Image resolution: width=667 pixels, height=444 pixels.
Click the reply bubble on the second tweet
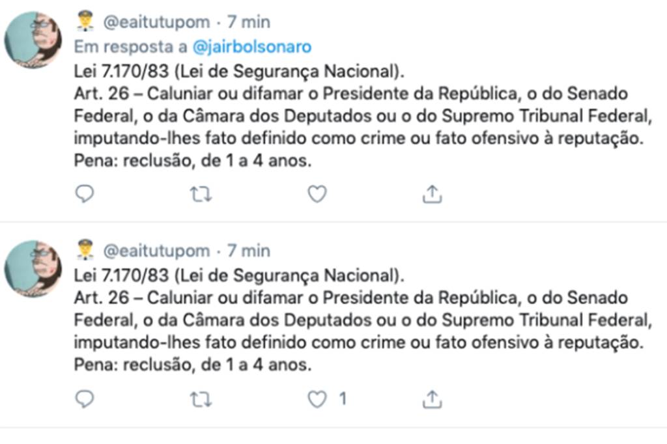(x=85, y=398)
